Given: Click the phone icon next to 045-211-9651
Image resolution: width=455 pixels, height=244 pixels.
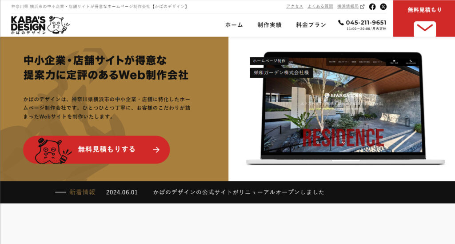Looking at the screenshot, I should coord(341,23).
